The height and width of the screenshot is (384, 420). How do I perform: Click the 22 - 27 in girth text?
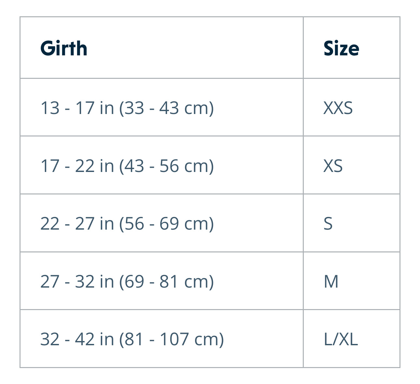(77, 224)
